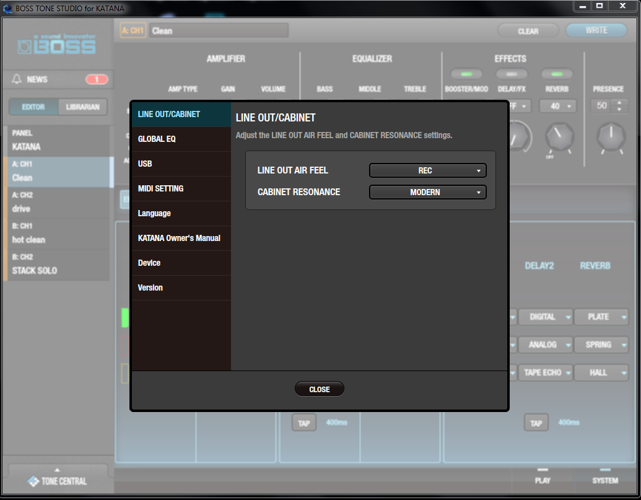Maximize the Tone Studio window
The width and height of the screenshot is (641, 500).
pyautogui.click(x=600, y=6)
